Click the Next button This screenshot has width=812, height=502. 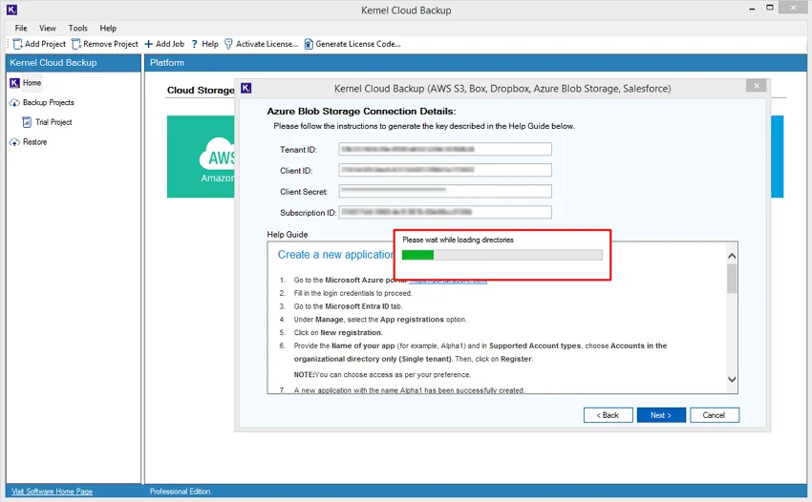pos(661,415)
